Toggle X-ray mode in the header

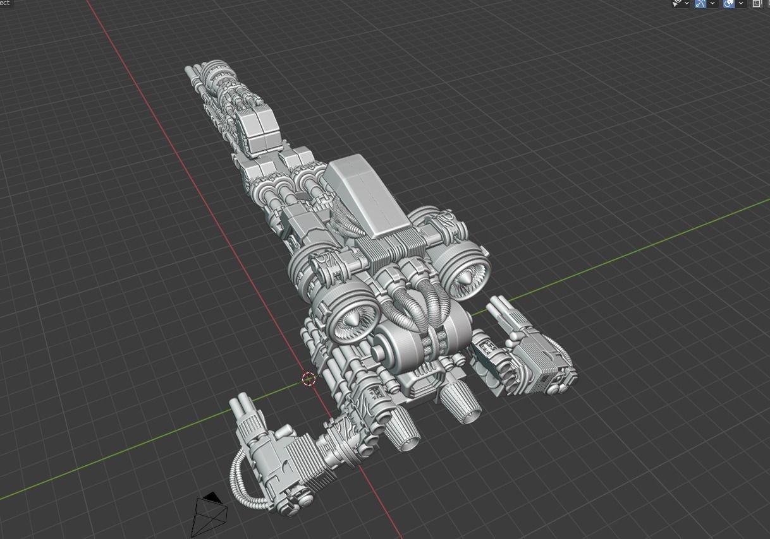(757, 3)
